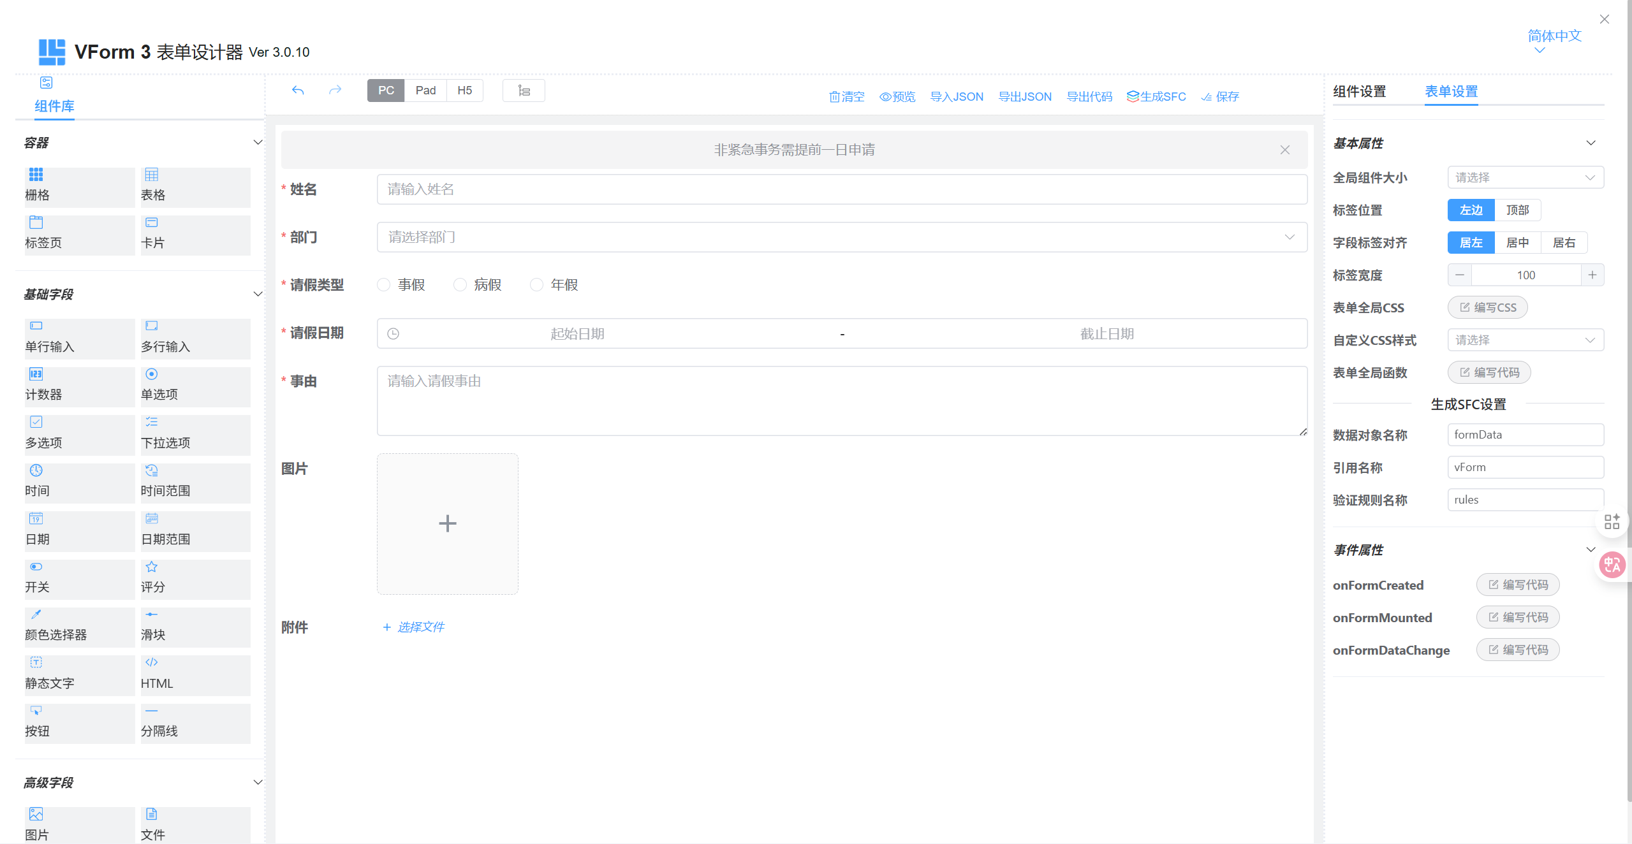This screenshot has width=1632, height=844.
Task: Select the 事假 radio option
Action: (384, 285)
